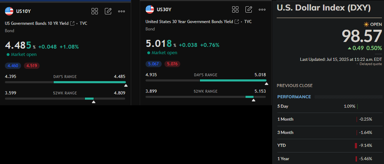Click the US30Y Market open status
This screenshot has height=164, width=384.
pos(162,53)
